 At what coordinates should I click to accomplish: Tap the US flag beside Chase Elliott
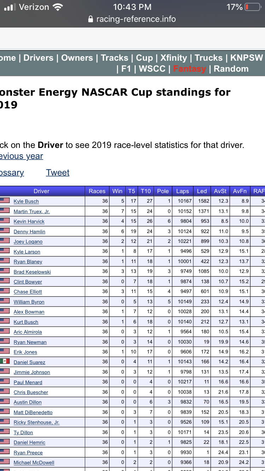pos(5,291)
